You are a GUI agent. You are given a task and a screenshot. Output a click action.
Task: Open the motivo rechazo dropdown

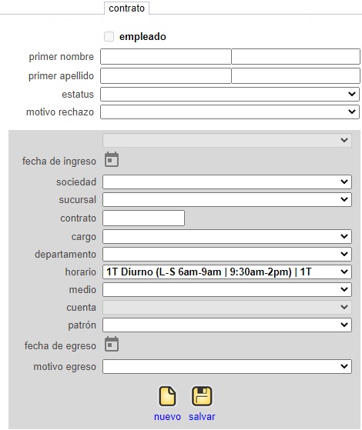[230, 112]
